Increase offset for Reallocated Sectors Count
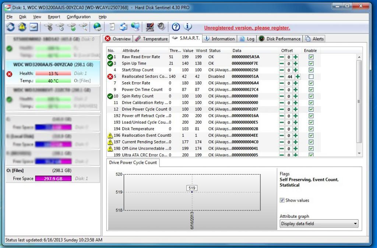The width and height of the screenshot is (377, 248). pos(297,77)
